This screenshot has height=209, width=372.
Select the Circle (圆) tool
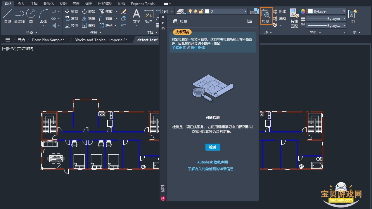click(x=31, y=16)
